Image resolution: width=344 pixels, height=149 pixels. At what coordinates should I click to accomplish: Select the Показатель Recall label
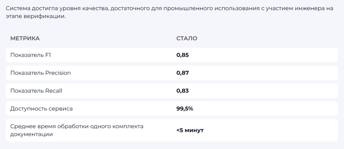(x=36, y=91)
